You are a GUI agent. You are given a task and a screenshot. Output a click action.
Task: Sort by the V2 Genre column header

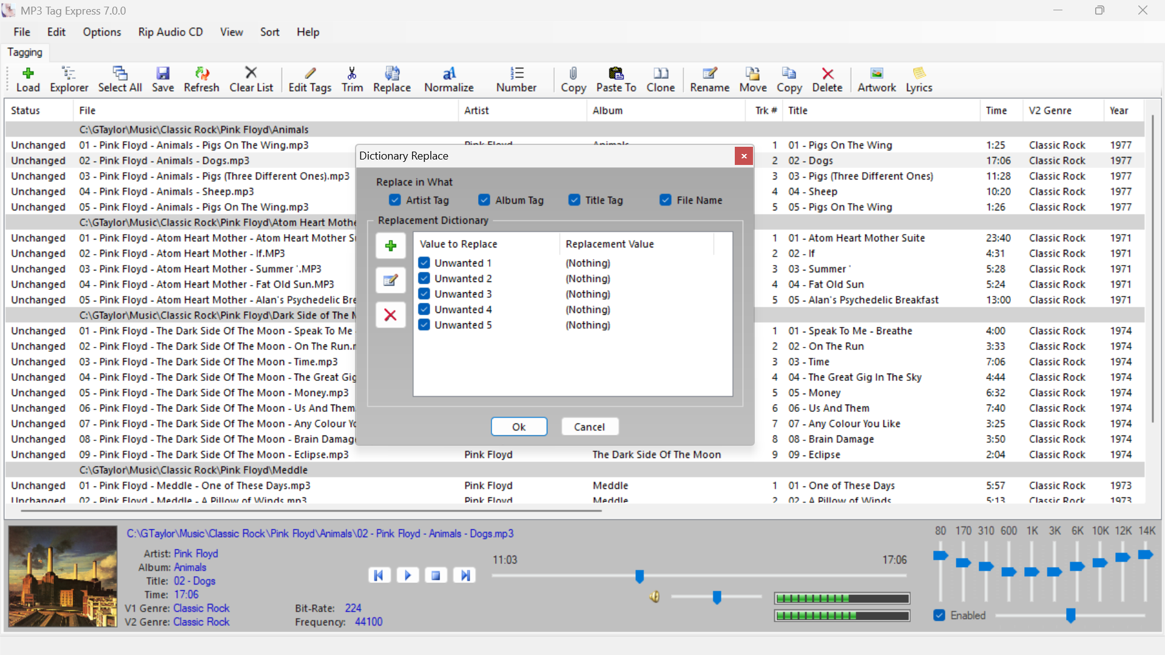(x=1063, y=110)
